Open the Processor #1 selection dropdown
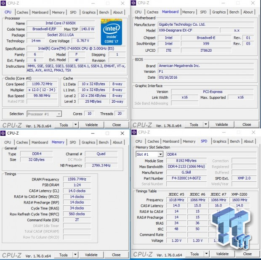Image resolution: width=261 pixels, height=260 pixels. 59,114
